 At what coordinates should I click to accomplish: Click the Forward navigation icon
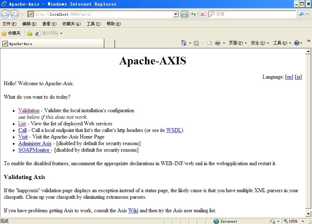click(14, 14)
